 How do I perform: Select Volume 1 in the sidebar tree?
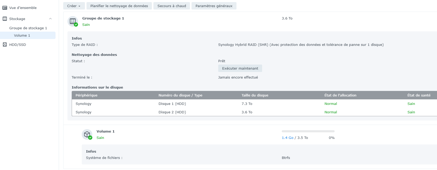(x=22, y=35)
